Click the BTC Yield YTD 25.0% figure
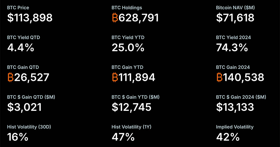The width and height of the screenshot is (280, 147). (x=128, y=48)
